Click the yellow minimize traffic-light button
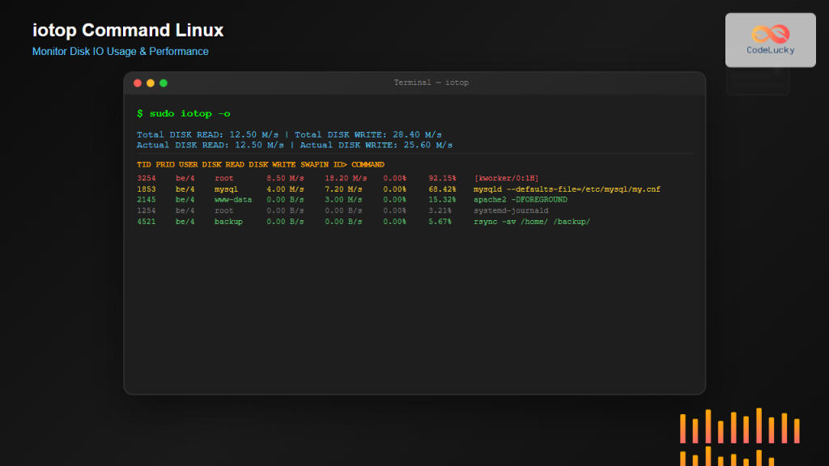 pyautogui.click(x=150, y=83)
